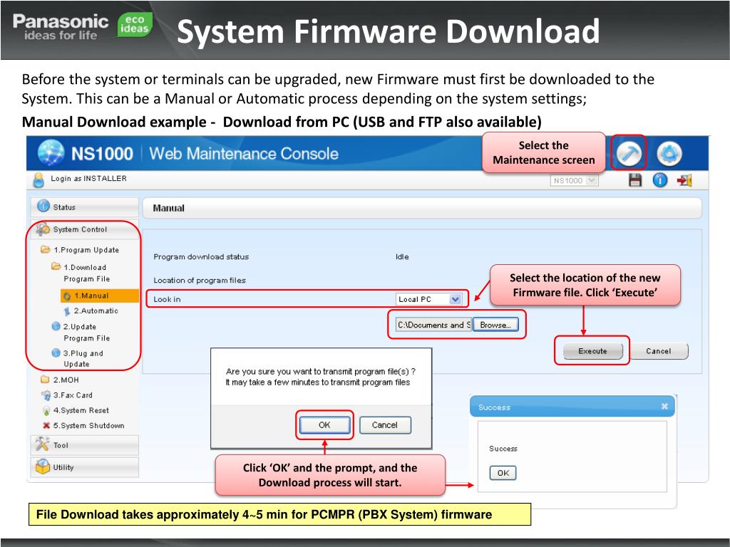Open the Setup gear icon
This screenshot has width=730, height=547.
click(x=669, y=154)
